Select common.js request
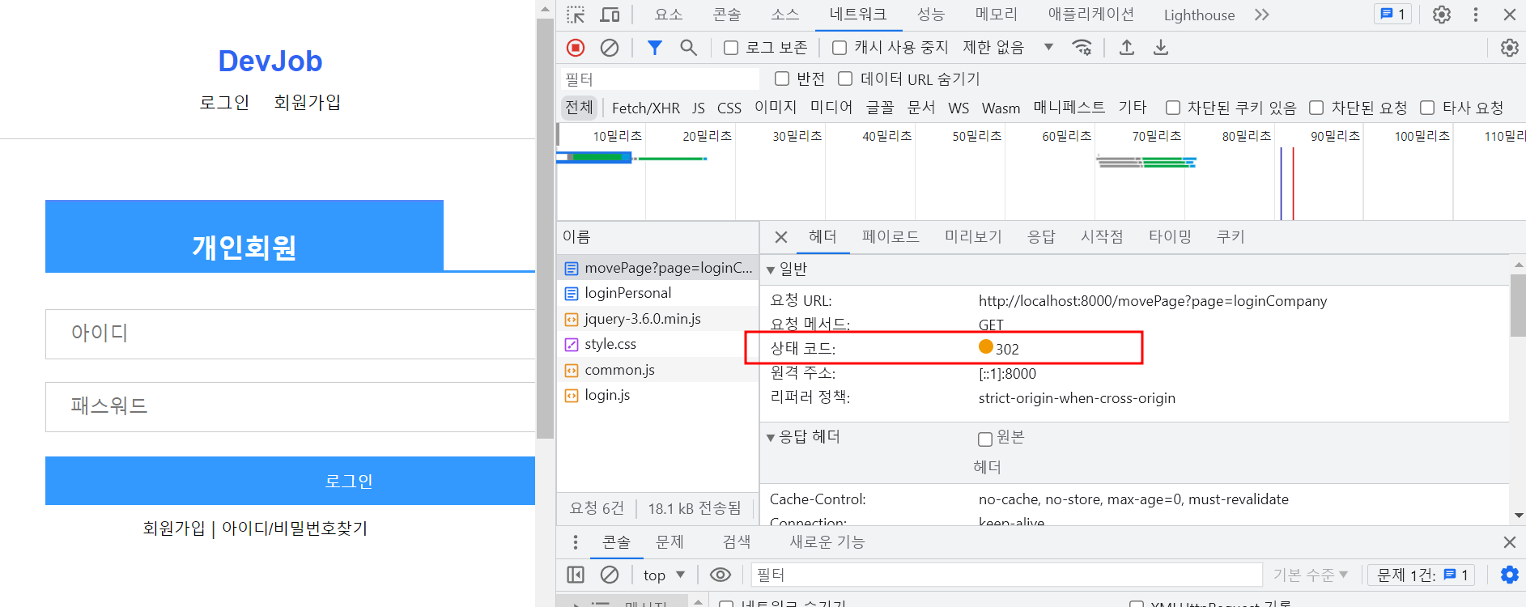The image size is (1526, 607). click(x=658, y=370)
